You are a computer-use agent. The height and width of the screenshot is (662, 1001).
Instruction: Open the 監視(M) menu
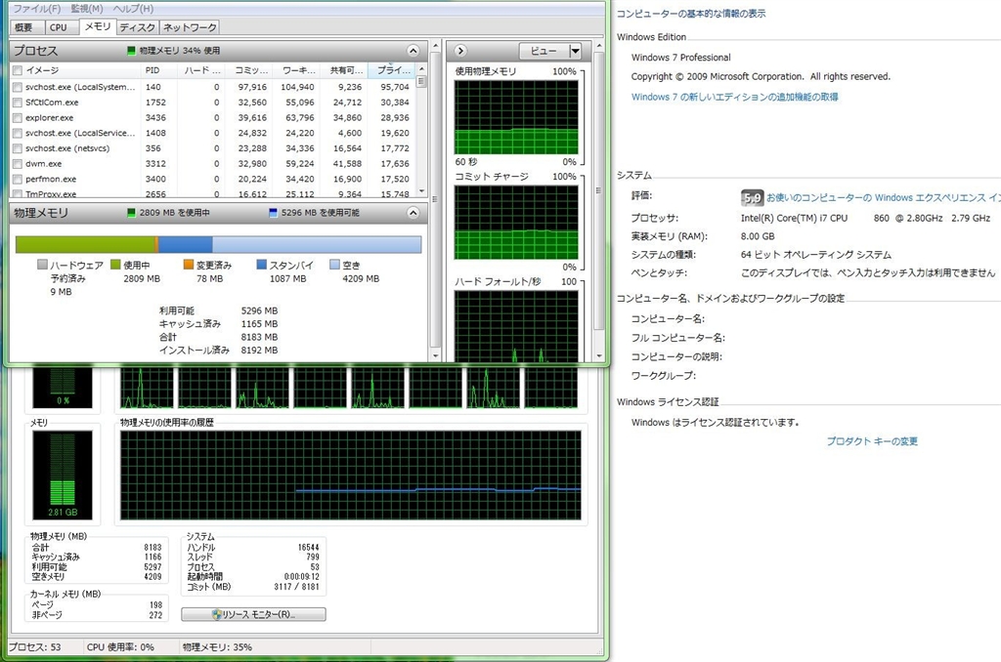[87, 8]
